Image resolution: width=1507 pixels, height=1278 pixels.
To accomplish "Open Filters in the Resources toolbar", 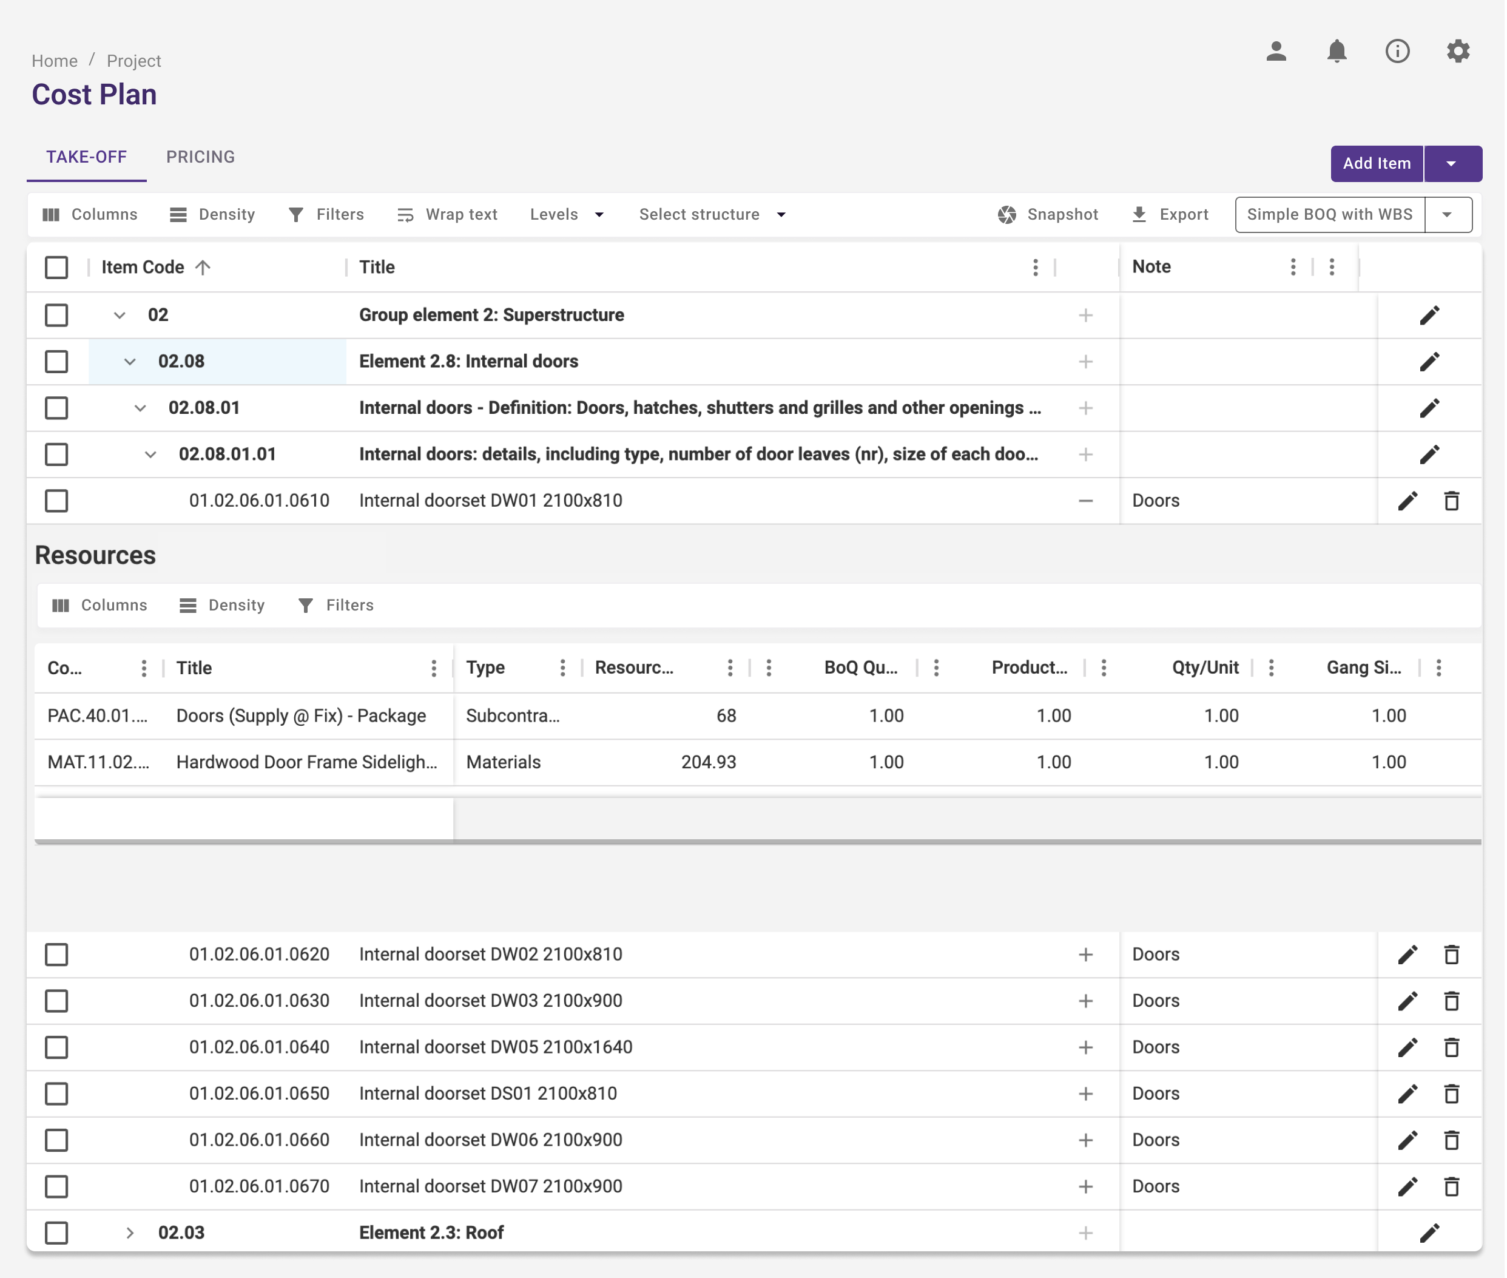I will click(x=336, y=605).
